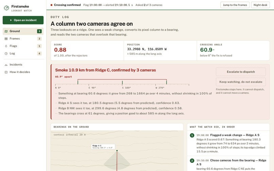
Task: Click the N 0° mark on bearing scale
Action: [x=58, y=88]
